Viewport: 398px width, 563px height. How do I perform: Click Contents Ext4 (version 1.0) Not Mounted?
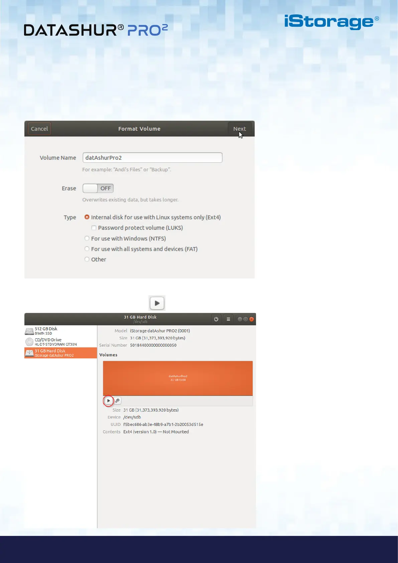(156, 432)
